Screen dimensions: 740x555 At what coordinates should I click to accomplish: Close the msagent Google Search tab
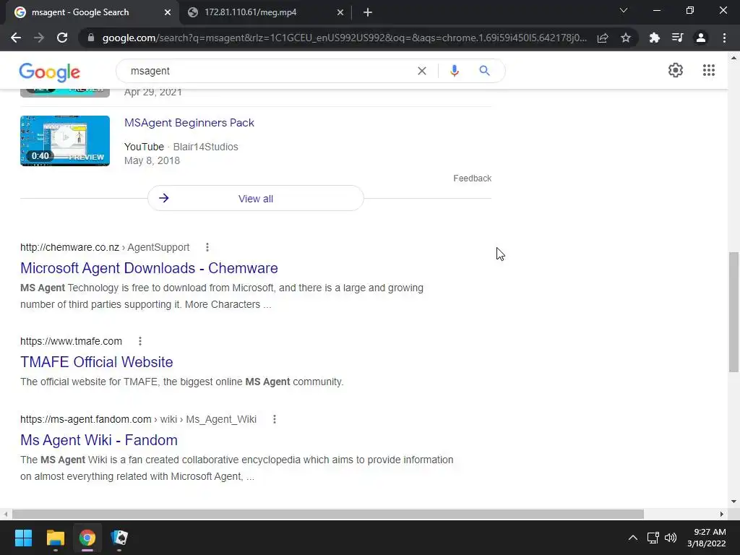pyautogui.click(x=168, y=13)
